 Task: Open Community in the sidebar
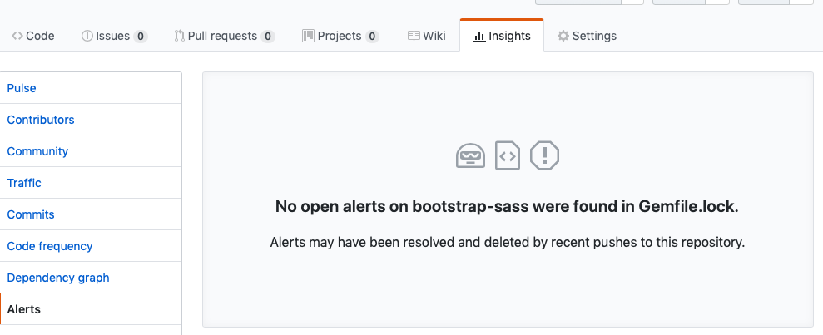click(91, 151)
